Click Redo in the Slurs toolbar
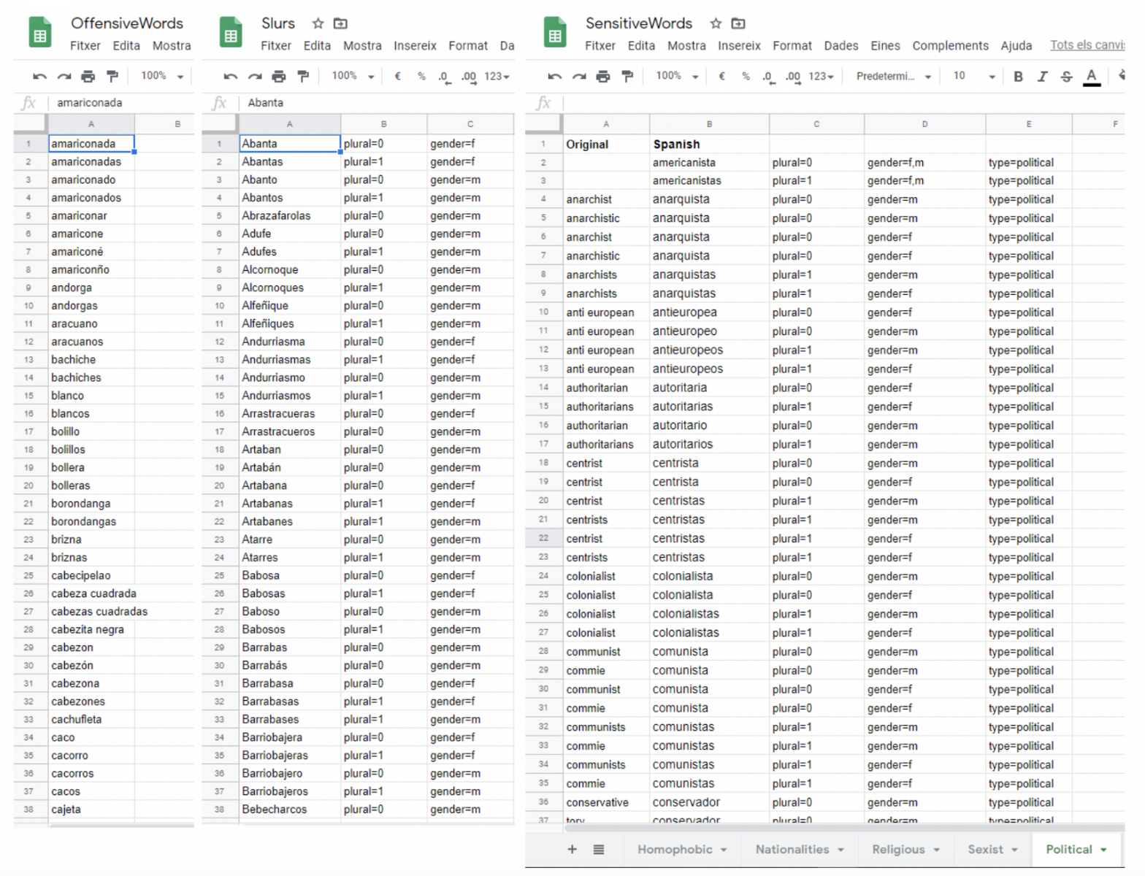 [255, 76]
